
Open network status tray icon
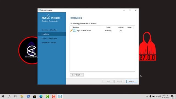point(156,97)
